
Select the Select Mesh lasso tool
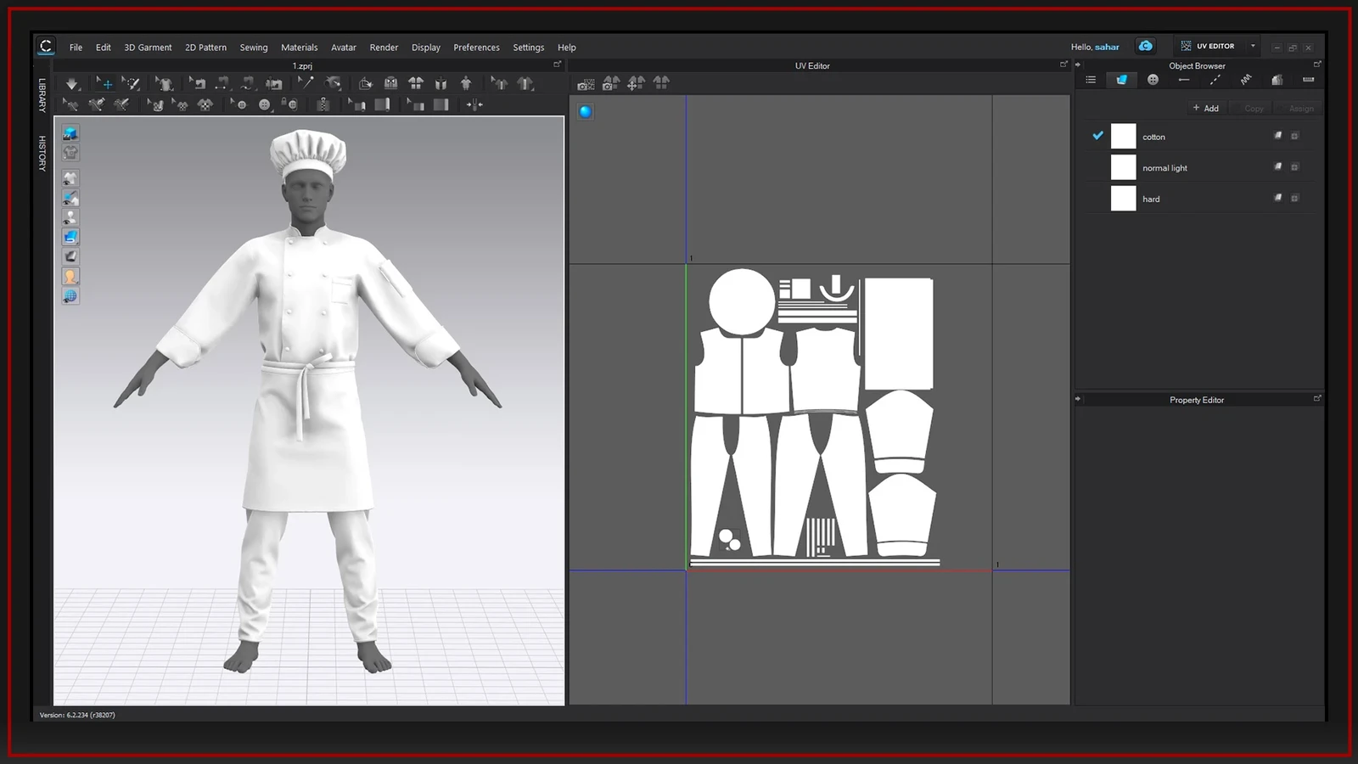tap(131, 83)
